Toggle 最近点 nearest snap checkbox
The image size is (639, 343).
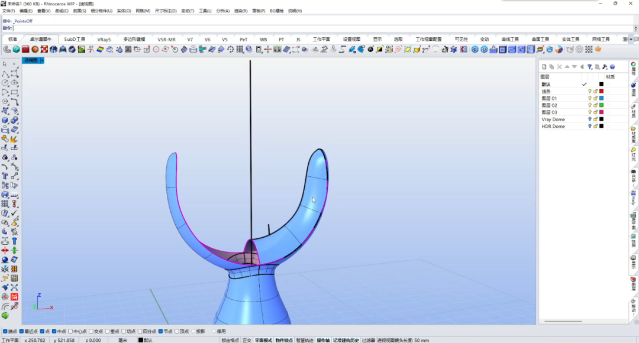(22, 331)
